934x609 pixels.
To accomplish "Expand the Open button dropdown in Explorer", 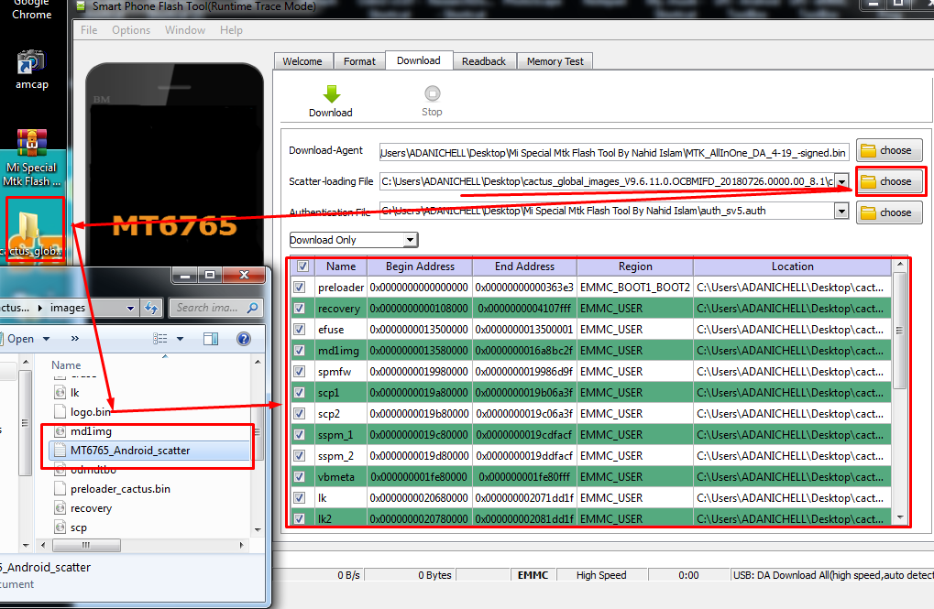I will [47, 339].
